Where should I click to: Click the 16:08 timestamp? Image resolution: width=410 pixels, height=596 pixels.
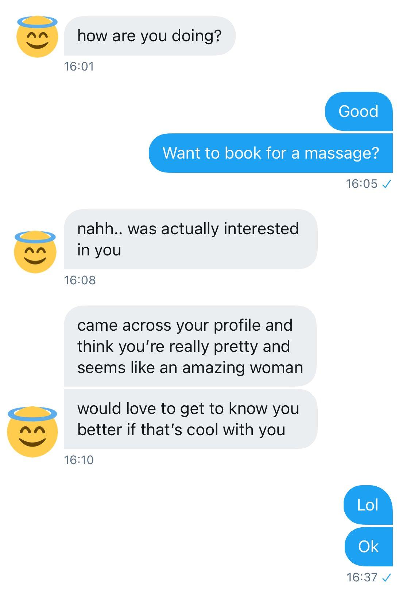point(80,280)
